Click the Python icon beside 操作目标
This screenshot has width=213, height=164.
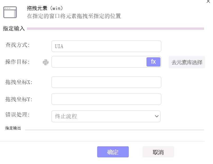tap(46, 62)
